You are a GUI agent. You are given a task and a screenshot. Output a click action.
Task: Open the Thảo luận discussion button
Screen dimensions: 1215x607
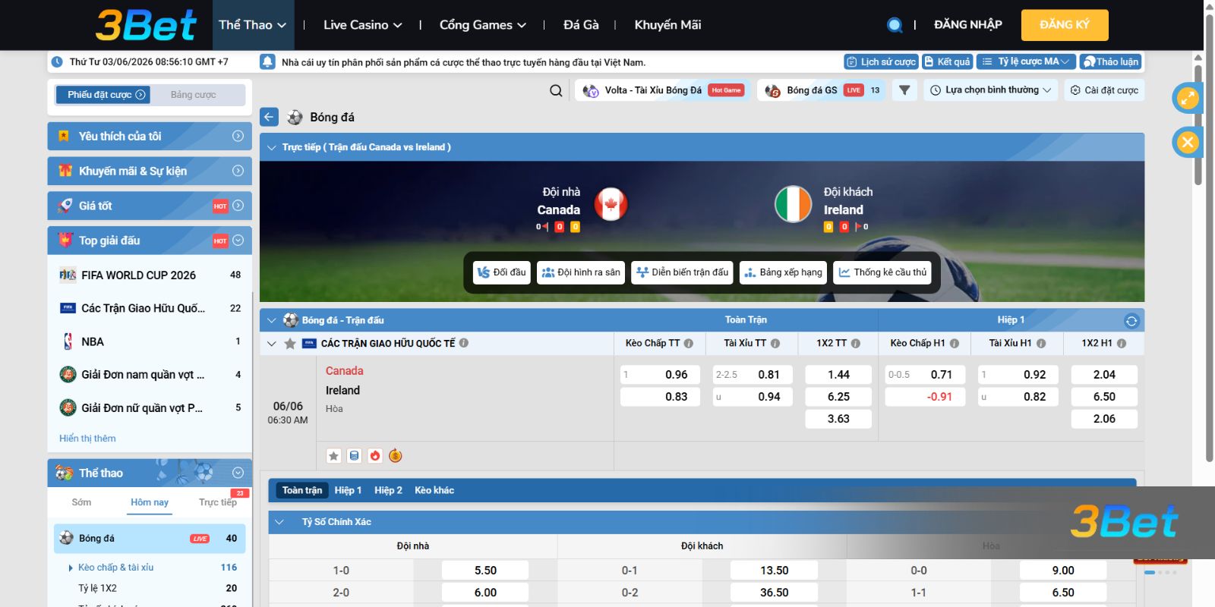[1111, 61]
